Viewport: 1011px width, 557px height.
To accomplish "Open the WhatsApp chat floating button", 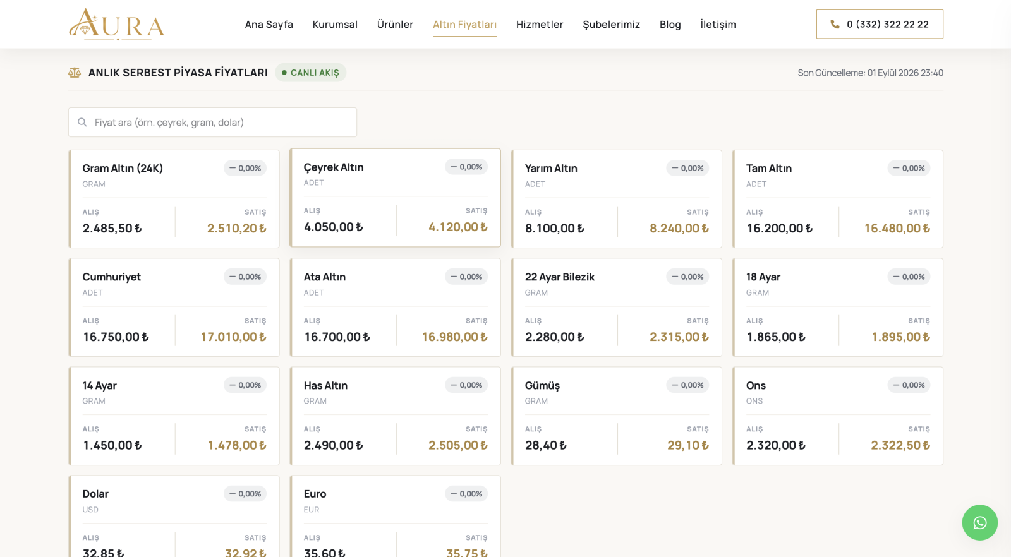I will click(979, 522).
